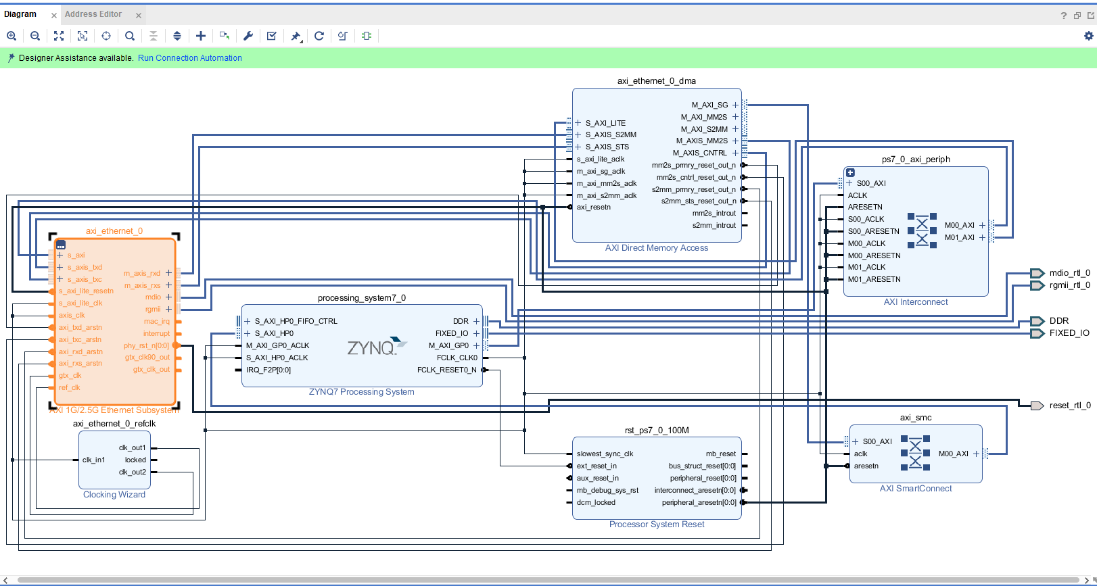Click Run Connection Automation link
The width and height of the screenshot is (1097, 586).
190,58
